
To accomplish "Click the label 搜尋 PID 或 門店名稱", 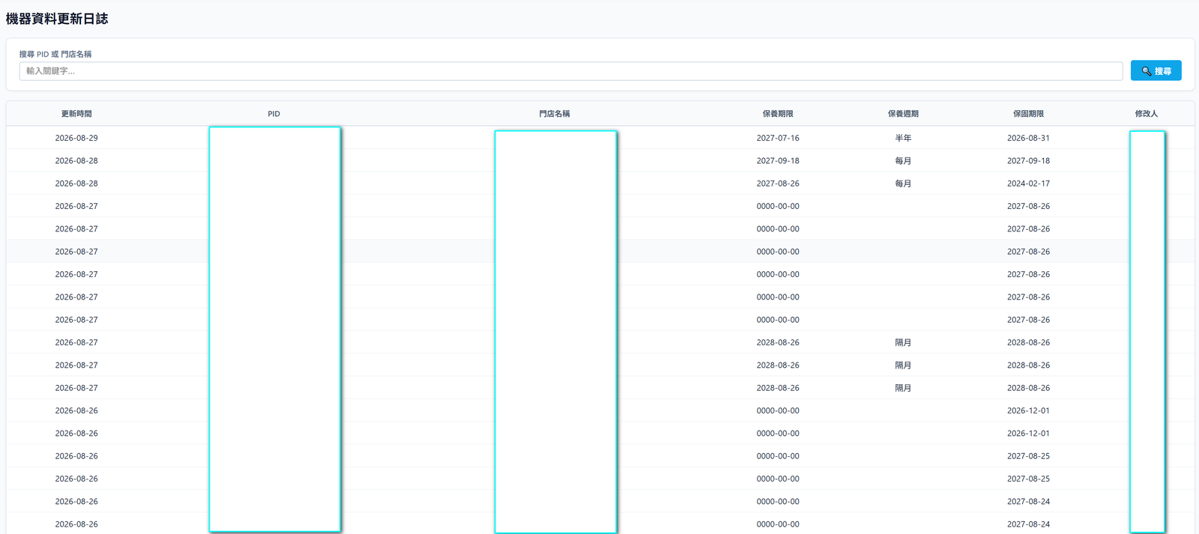I will (55, 54).
